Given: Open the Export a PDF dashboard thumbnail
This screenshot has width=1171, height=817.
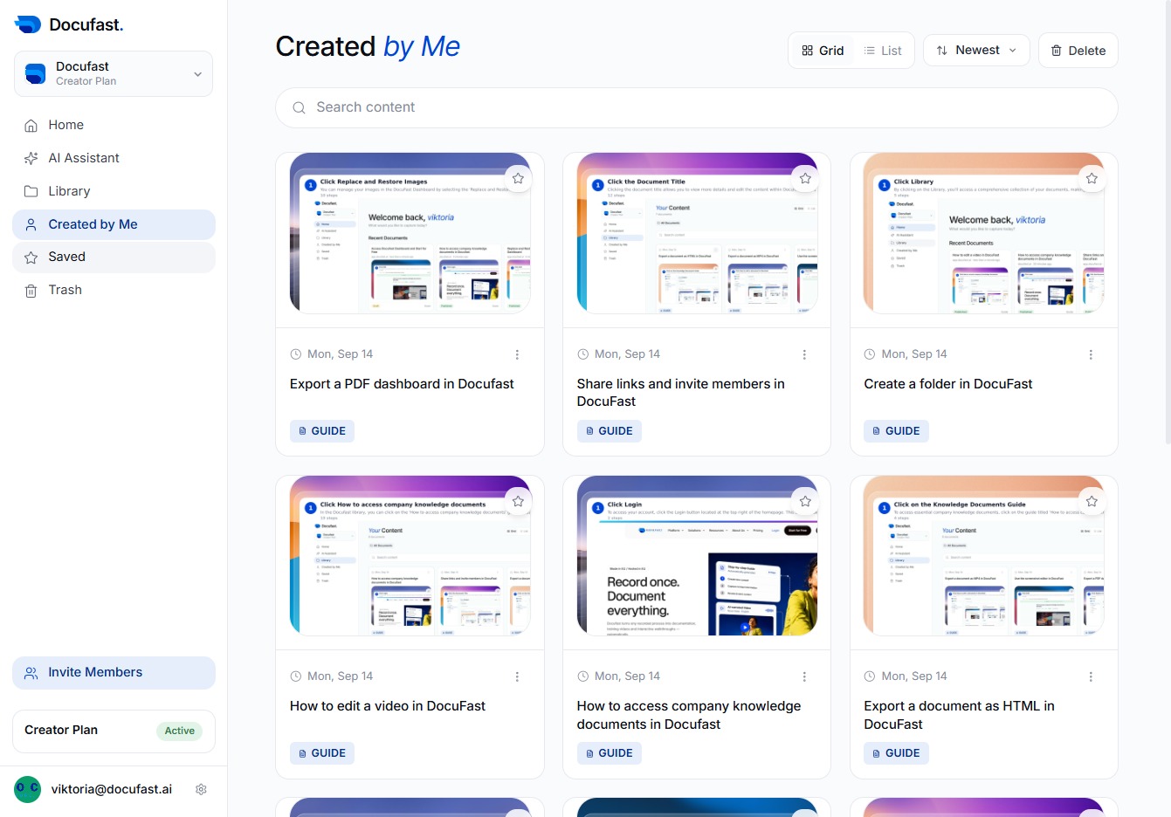Looking at the screenshot, I should [410, 233].
